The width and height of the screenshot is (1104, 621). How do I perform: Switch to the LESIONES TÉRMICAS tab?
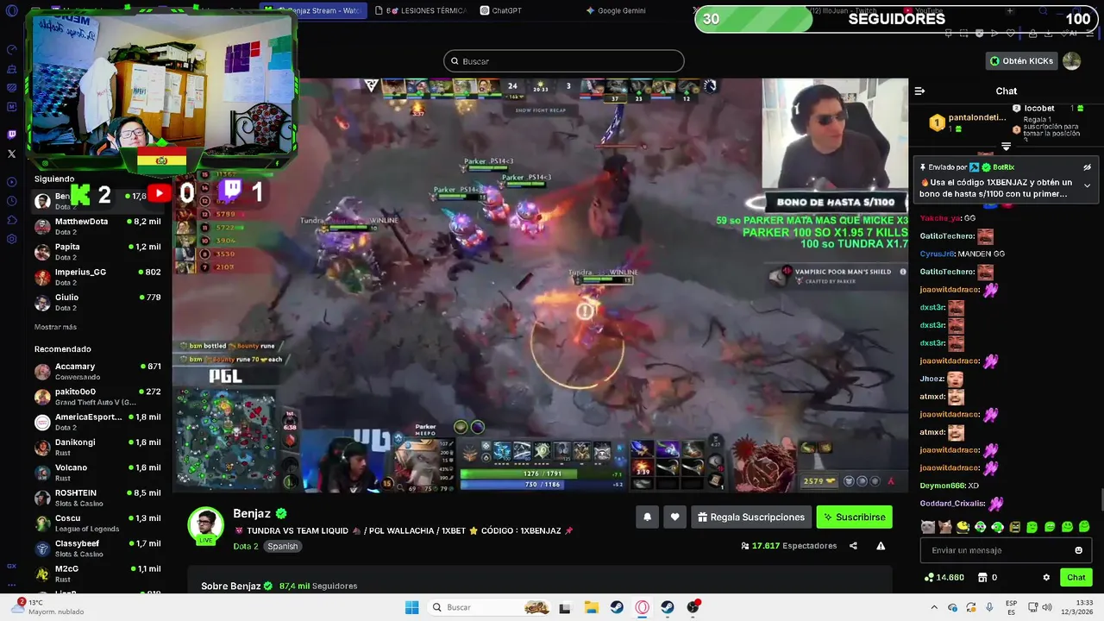click(422, 10)
